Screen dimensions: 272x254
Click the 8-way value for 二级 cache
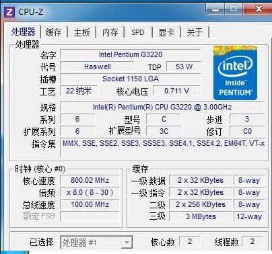pyautogui.click(x=249, y=204)
